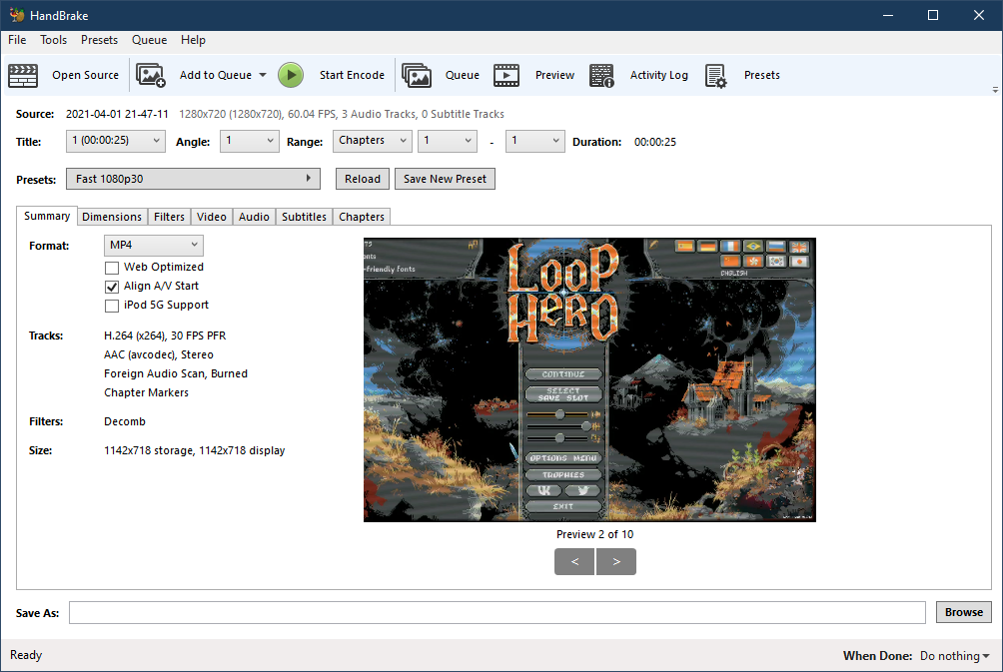Viewport: 1003px width, 672px height.
Task: Click the Preview film frame icon
Action: pyautogui.click(x=506, y=76)
